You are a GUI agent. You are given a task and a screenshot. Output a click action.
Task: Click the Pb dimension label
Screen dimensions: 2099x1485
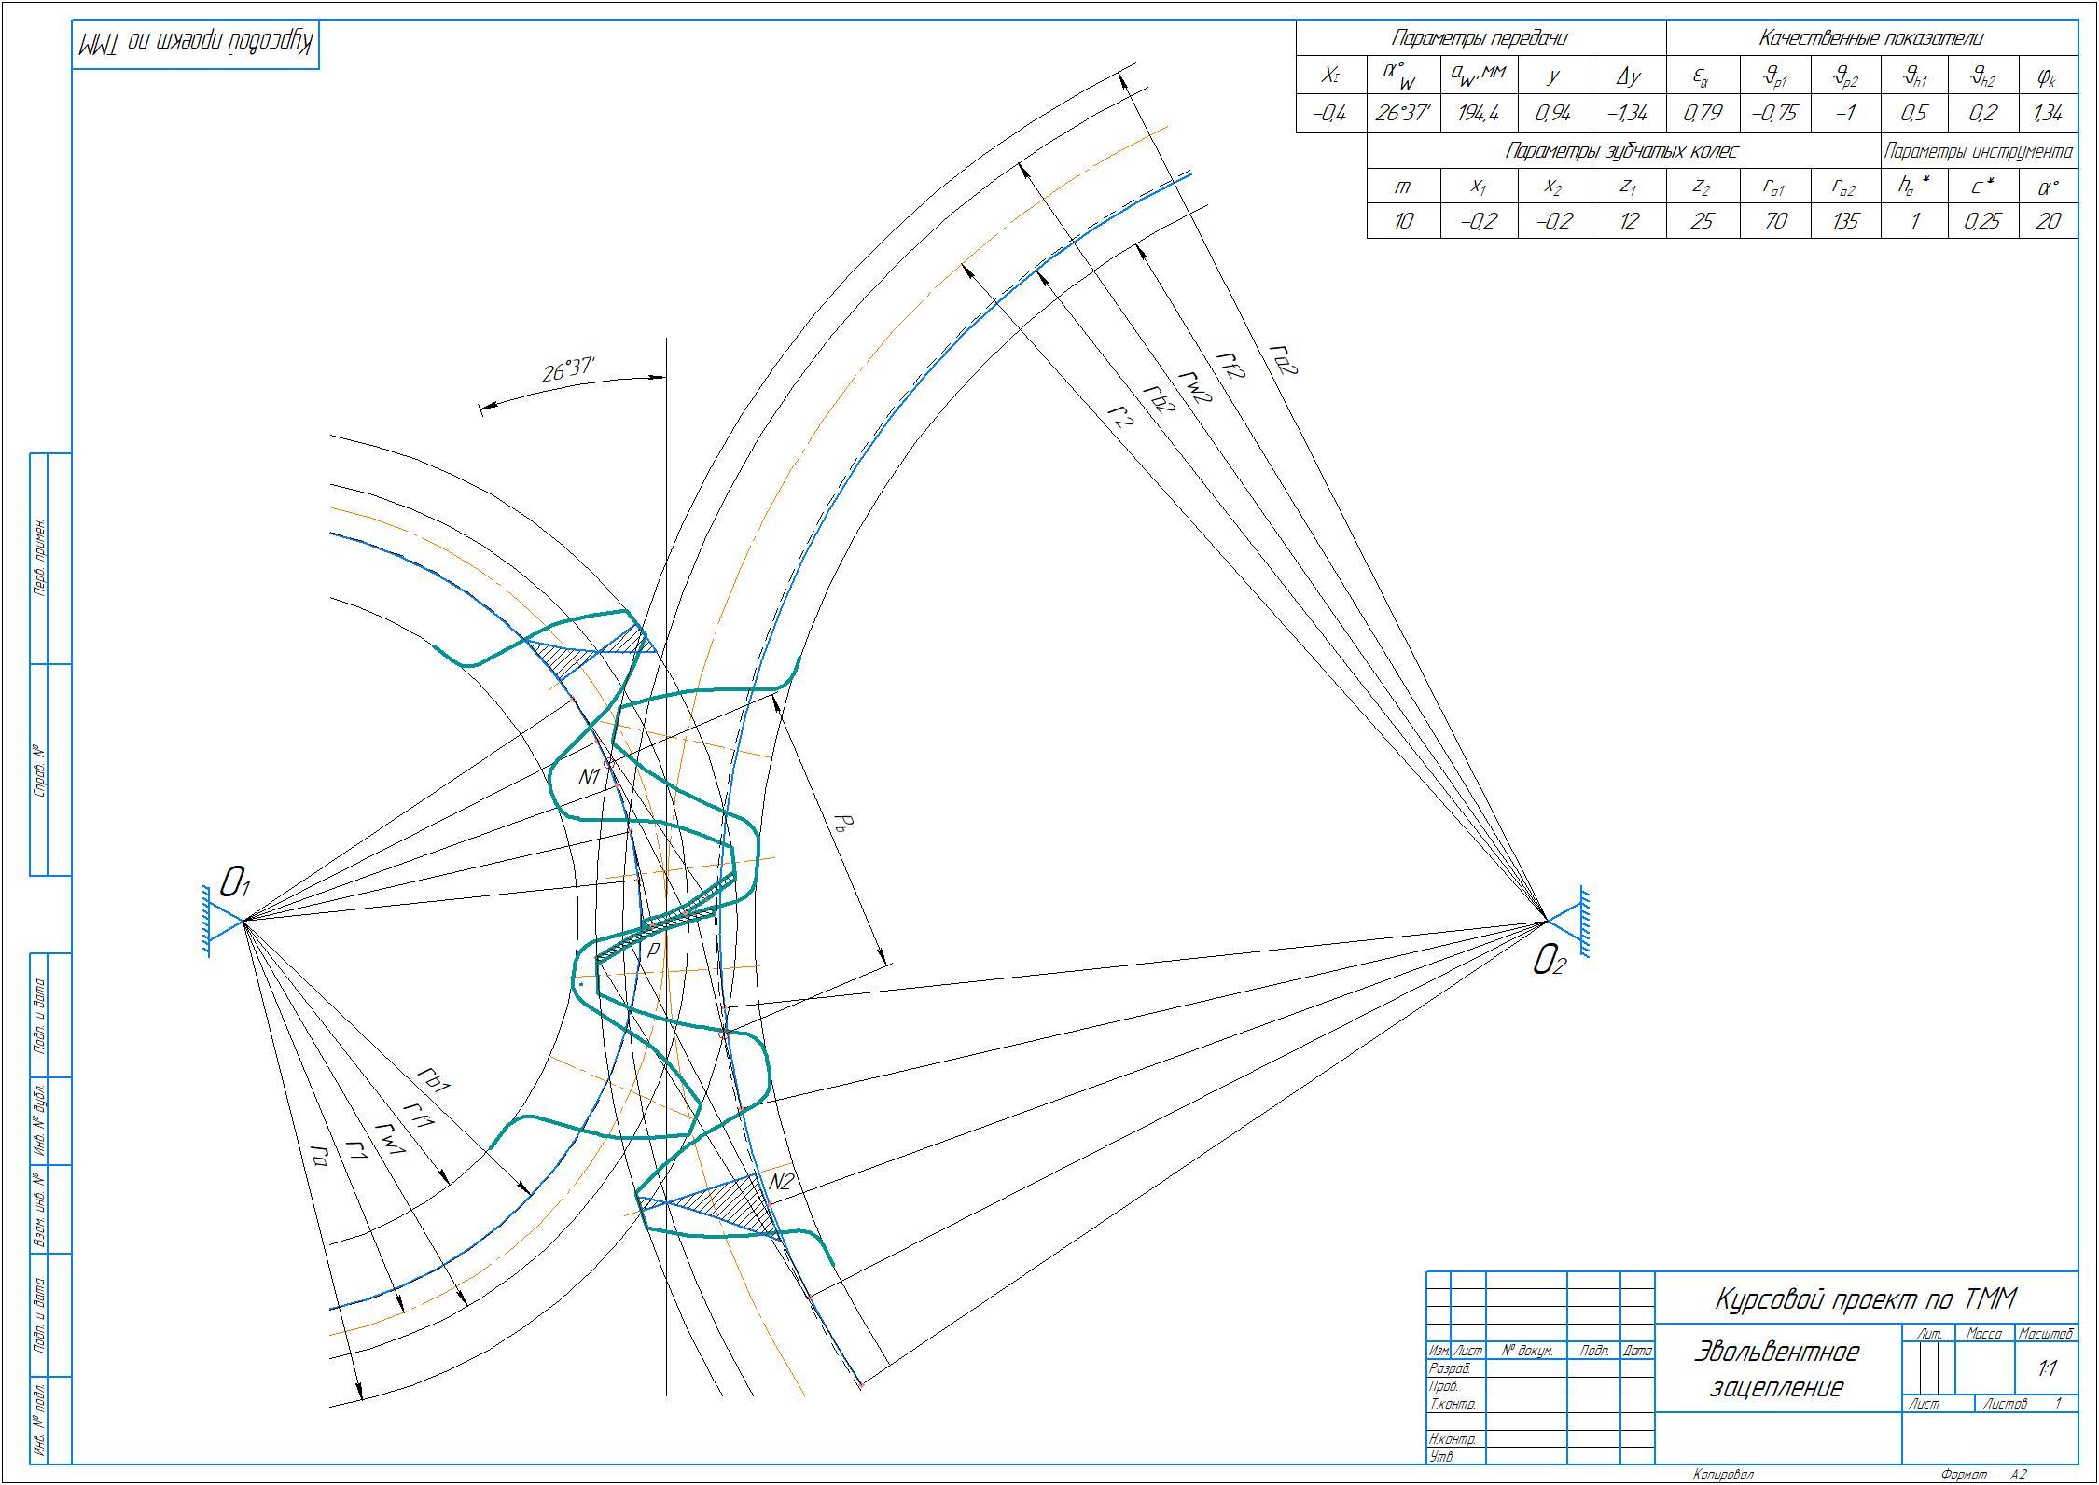click(842, 824)
